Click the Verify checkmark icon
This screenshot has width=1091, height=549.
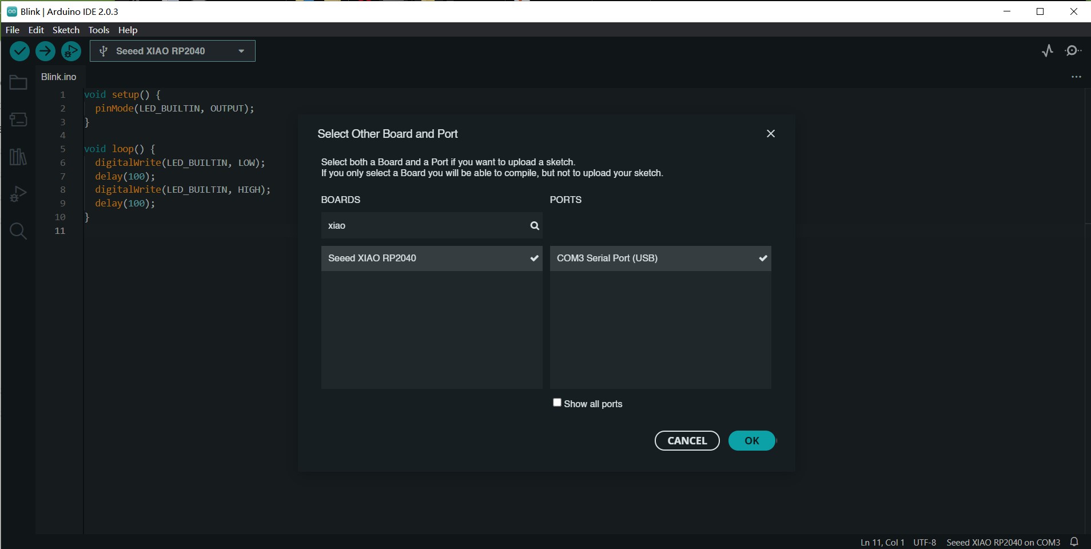(19, 51)
